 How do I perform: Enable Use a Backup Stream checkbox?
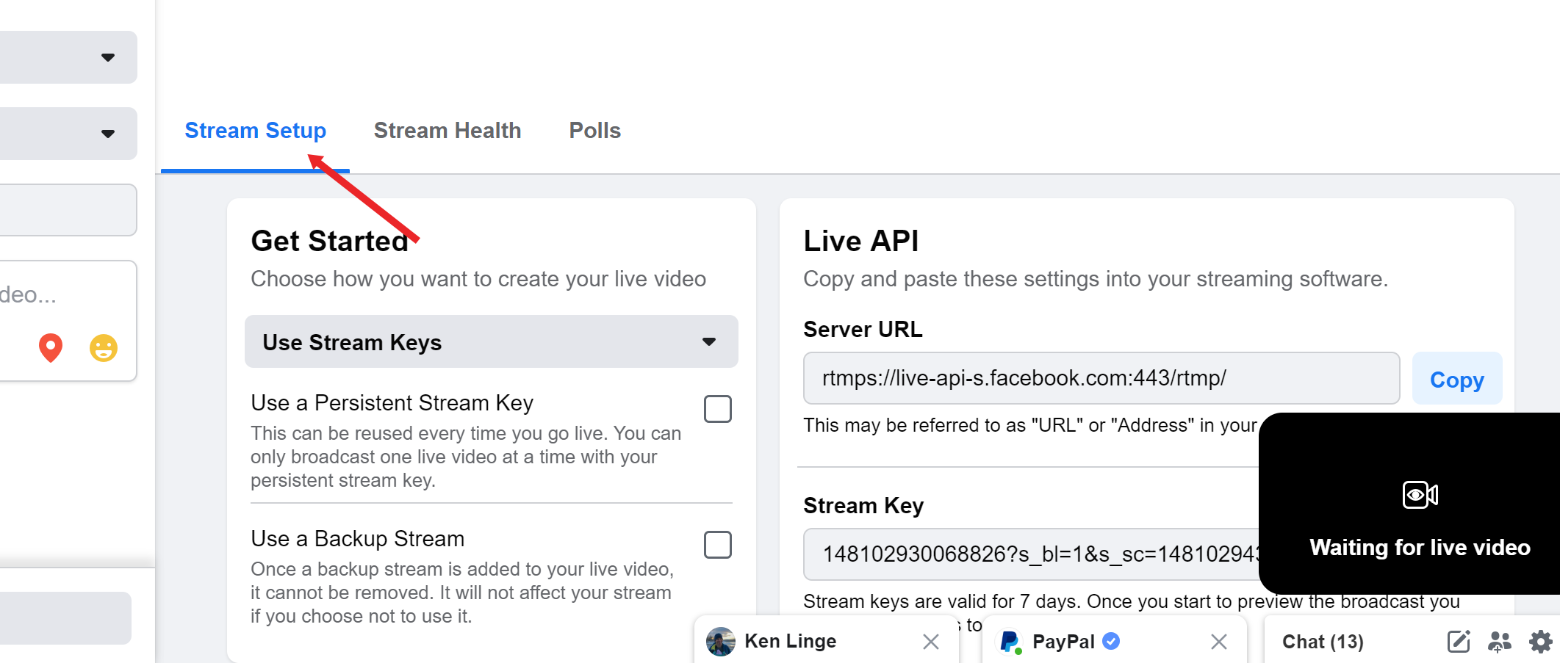tap(717, 545)
